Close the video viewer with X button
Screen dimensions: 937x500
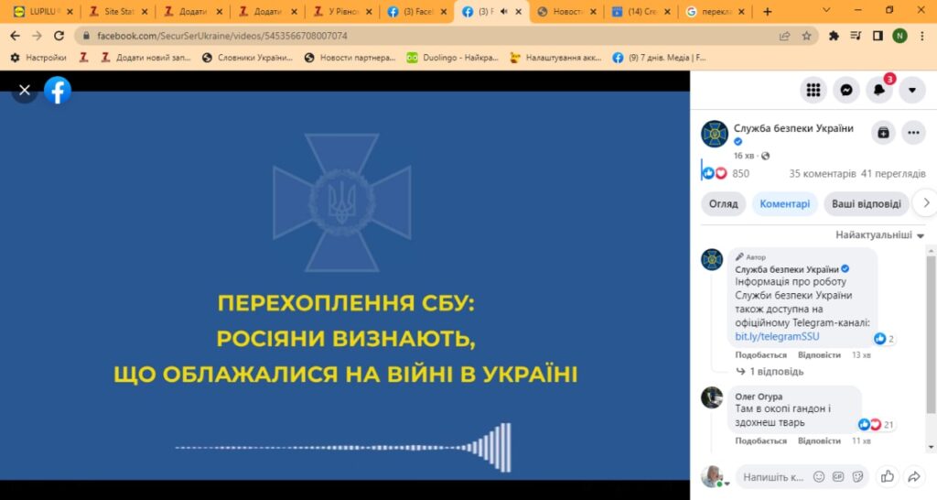point(25,90)
